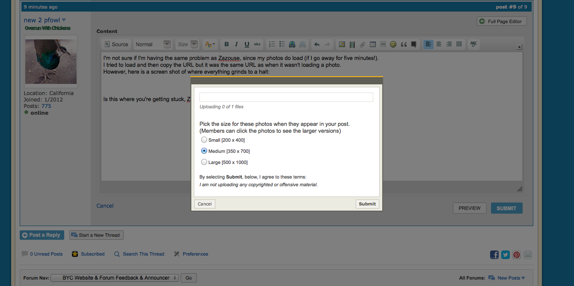Click the insert smiley emoticon icon
Viewport: 574px width, 286px height.
coord(393,44)
